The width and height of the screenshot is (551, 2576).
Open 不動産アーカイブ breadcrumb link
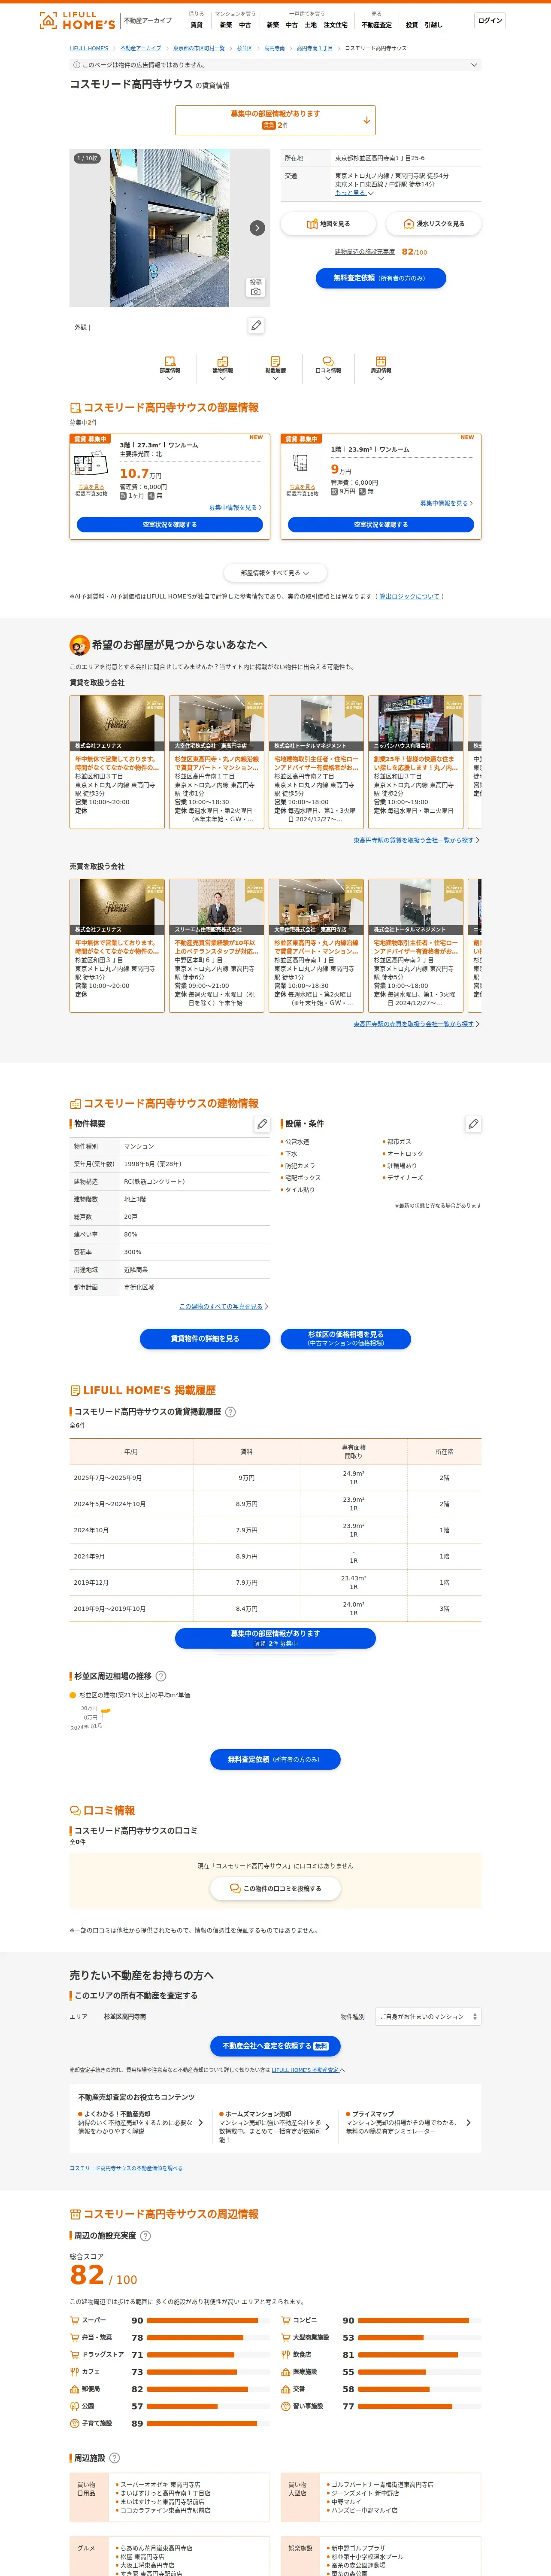141,48
